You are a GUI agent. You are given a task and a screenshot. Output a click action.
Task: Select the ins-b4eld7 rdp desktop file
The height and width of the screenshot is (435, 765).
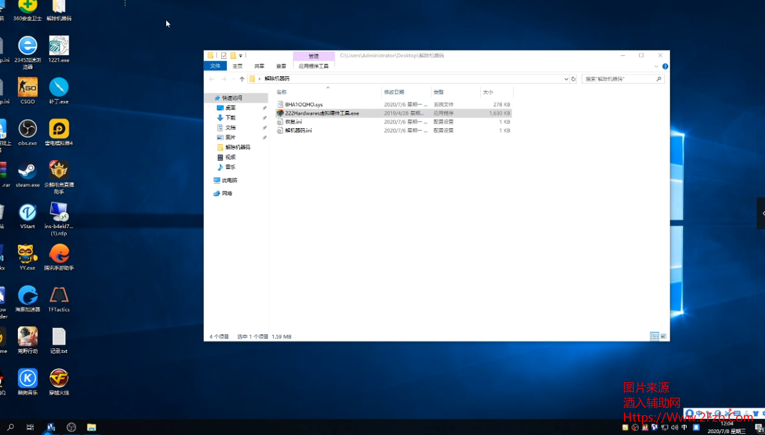(58, 219)
